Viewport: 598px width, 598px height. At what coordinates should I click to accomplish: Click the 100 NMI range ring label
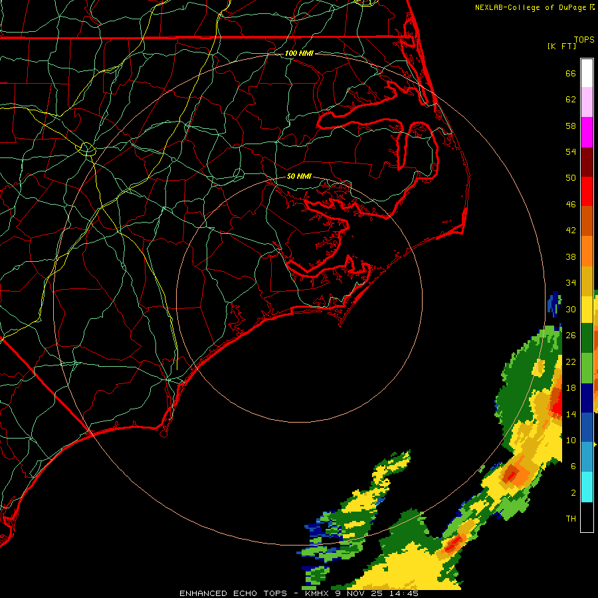[x=298, y=53]
